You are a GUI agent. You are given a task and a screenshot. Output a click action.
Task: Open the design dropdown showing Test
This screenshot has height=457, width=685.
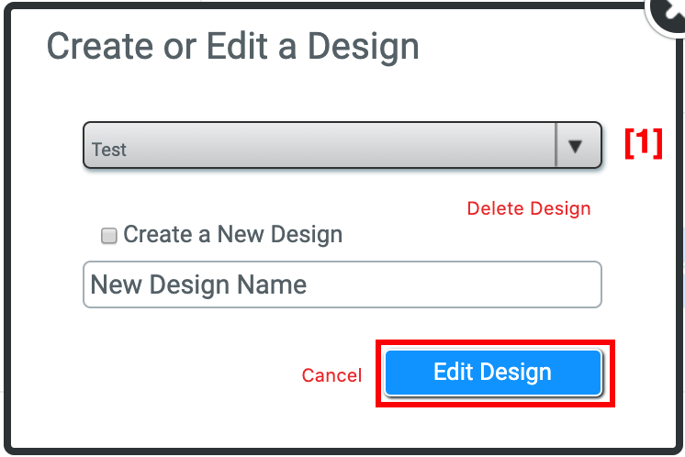point(320,147)
